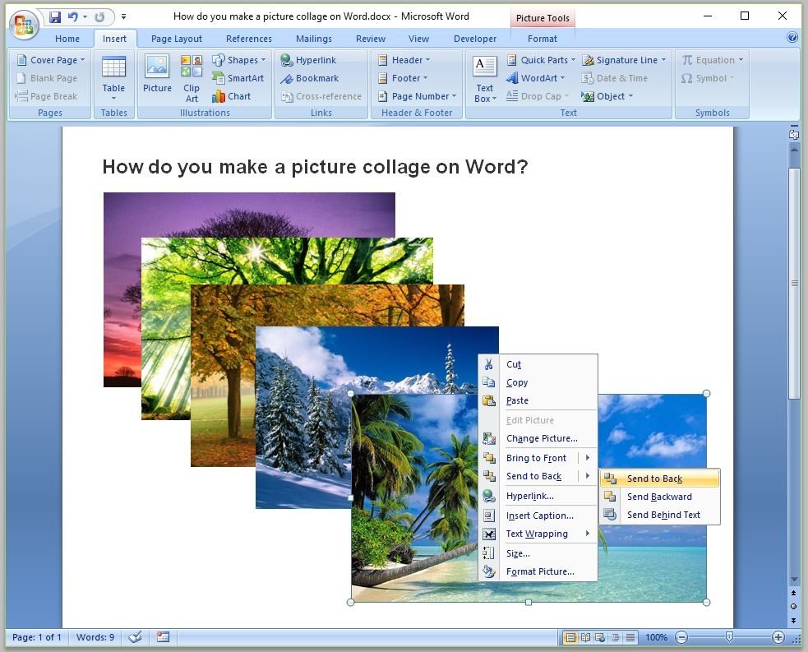Click Next Page double arrow button
This screenshot has width=808, height=652.
(793, 621)
